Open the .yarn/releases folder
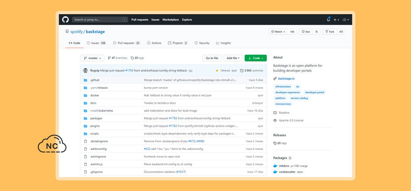 [99, 88]
